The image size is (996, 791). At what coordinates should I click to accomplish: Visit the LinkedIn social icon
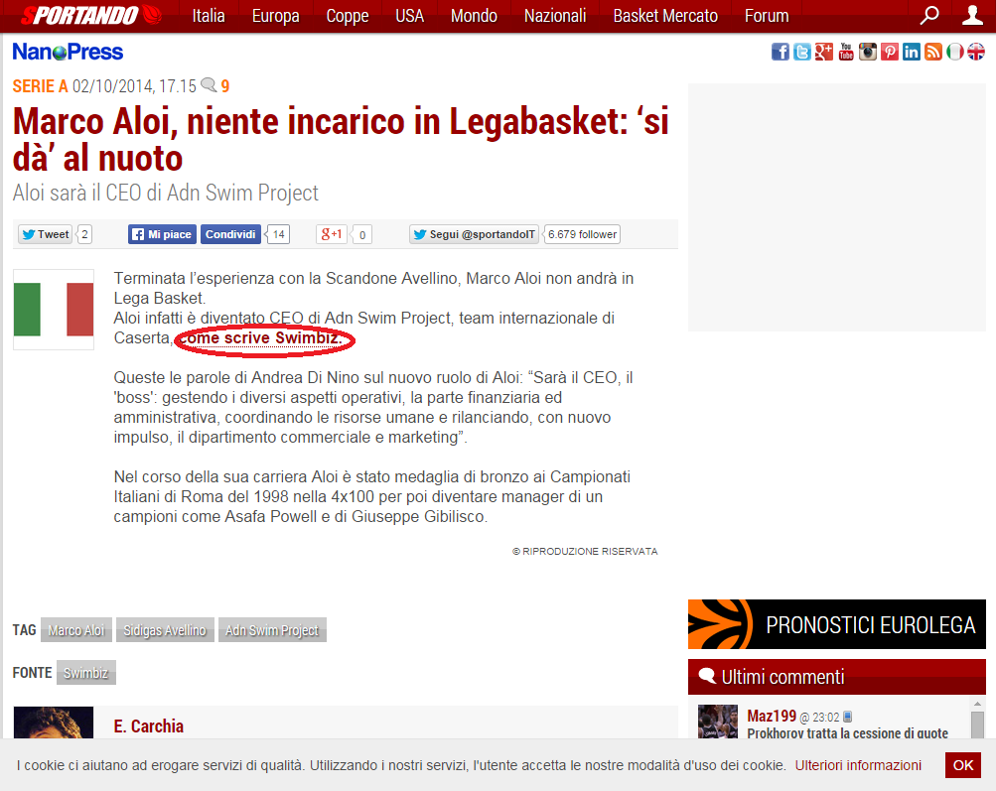pyautogui.click(x=912, y=52)
